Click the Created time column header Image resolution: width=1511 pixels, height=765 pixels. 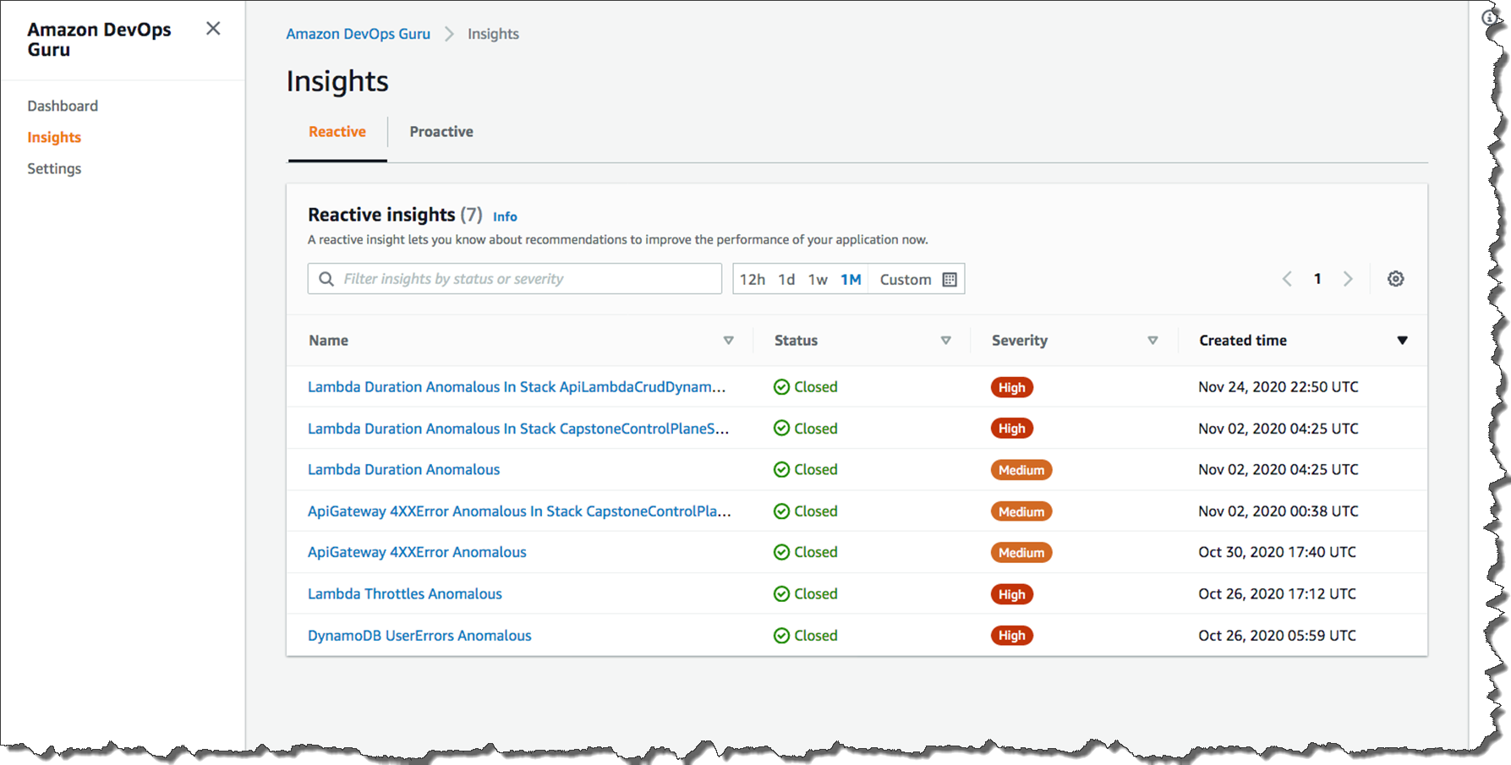coord(1243,341)
